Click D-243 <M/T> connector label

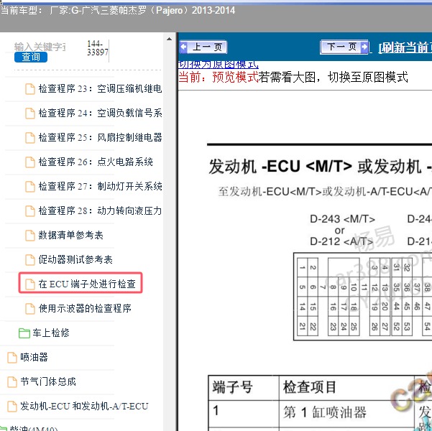342,219
